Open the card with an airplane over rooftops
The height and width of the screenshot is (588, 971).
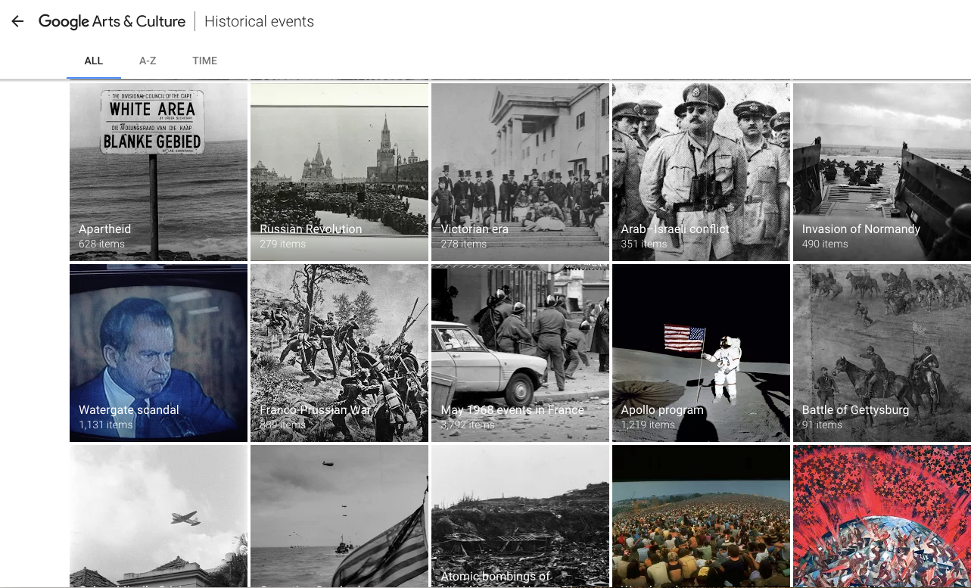pyautogui.click(x=158, y=516)
